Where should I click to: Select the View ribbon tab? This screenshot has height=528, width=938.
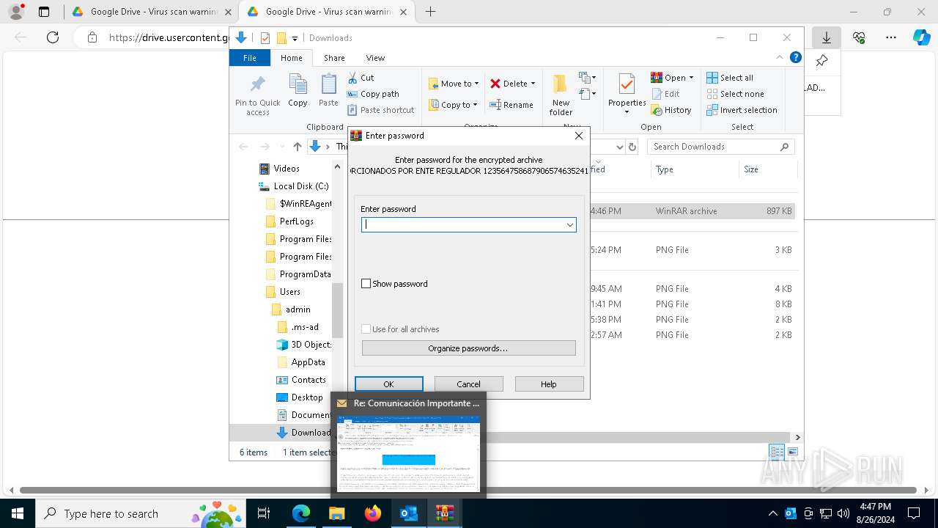[x=375, y=58]
